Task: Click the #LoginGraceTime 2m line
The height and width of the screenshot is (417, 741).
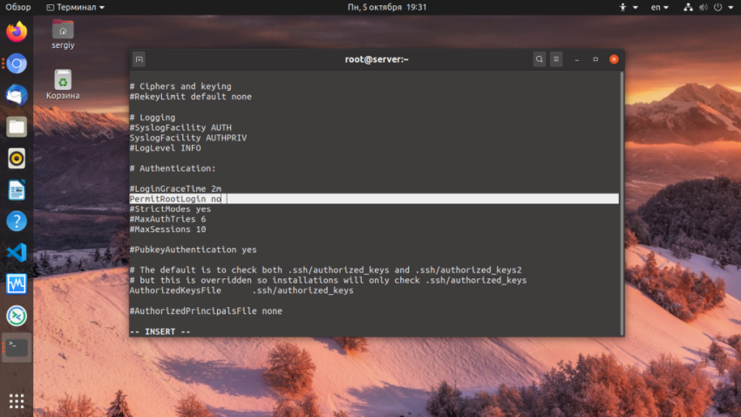Action: (175, 188)
